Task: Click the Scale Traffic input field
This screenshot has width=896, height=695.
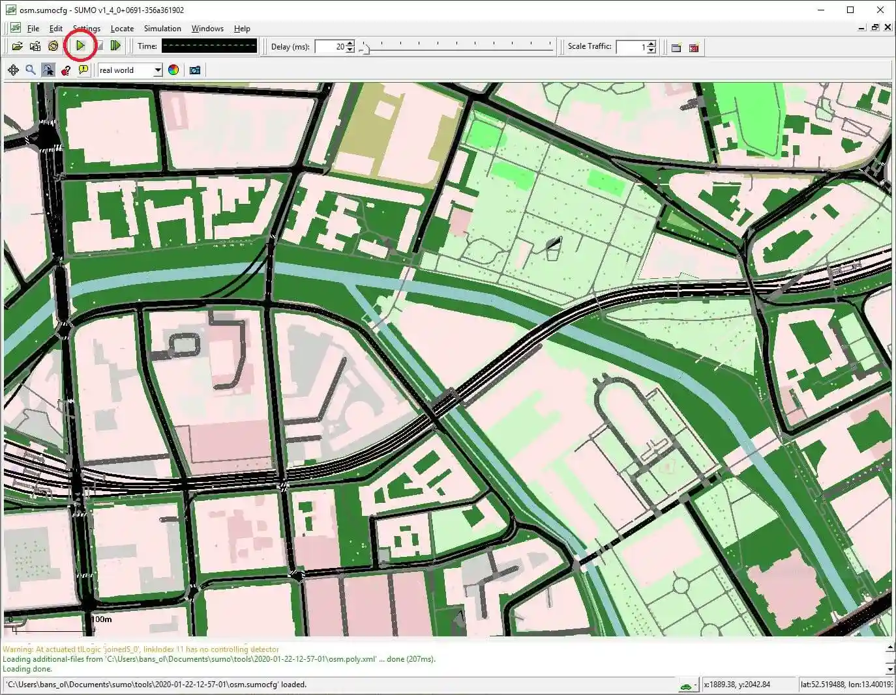Action: click(630, 47)
